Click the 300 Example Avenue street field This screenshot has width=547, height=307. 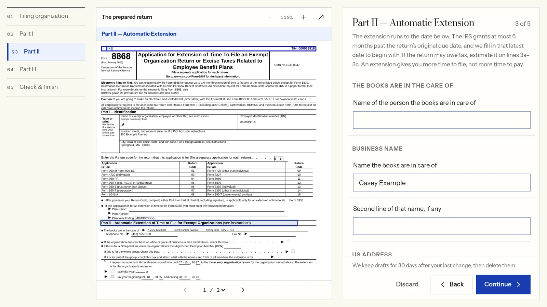tap(134, 134)
